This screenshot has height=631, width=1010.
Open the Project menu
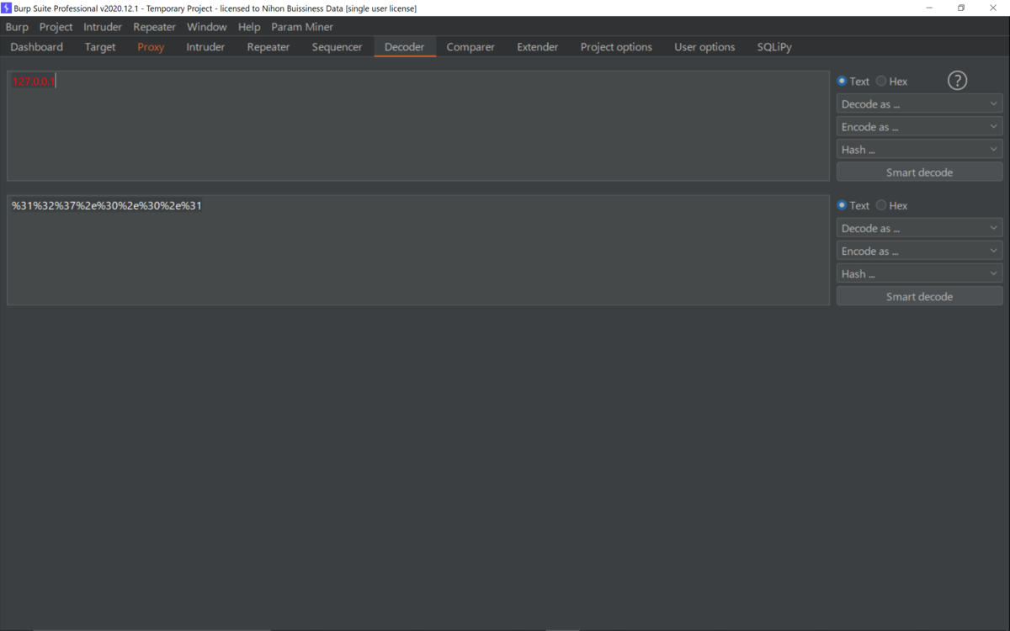coord(56,27)
